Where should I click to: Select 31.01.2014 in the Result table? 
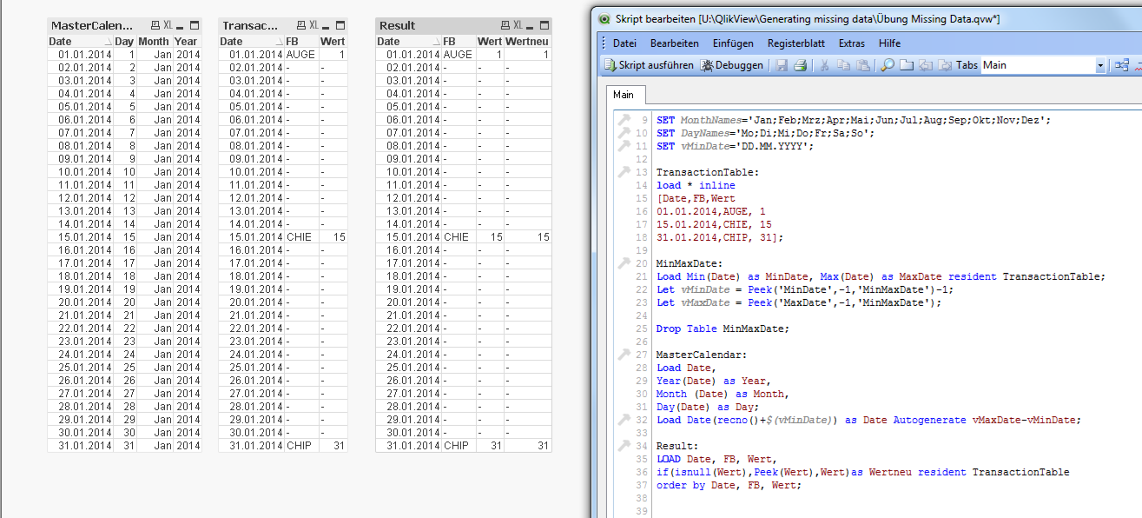pos(409,446)
